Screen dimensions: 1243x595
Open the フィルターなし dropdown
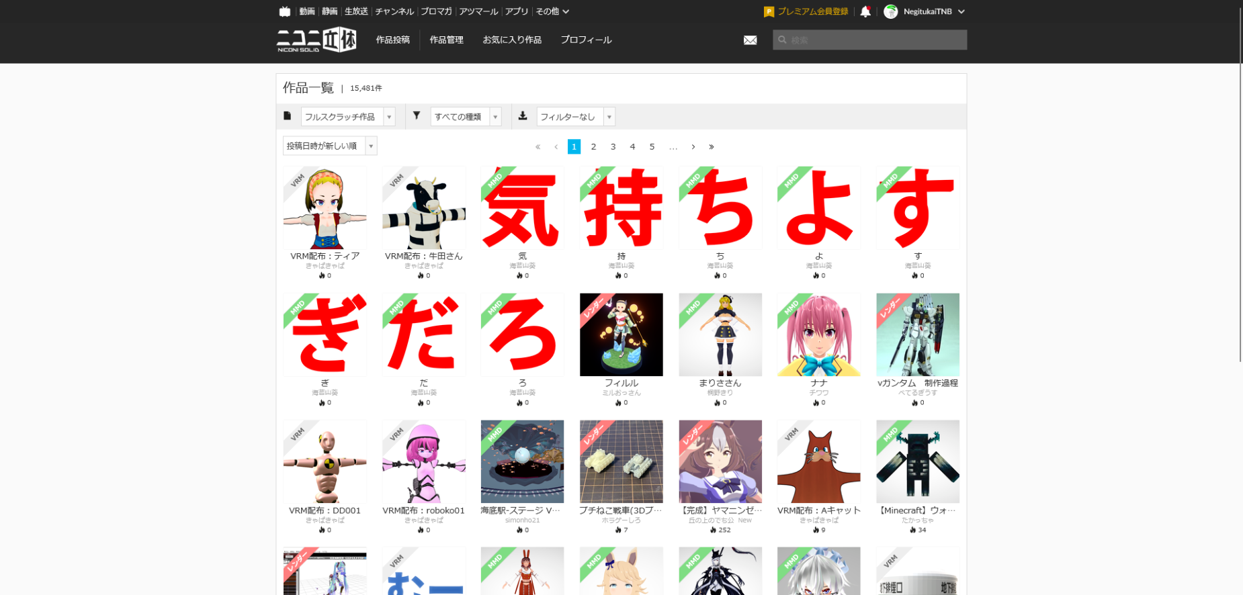pyautogui.click(x=576, y=117)
